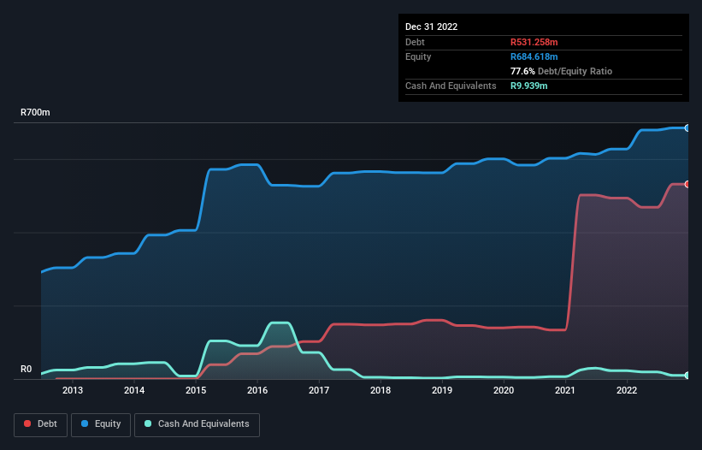Select the 2019 x-axis label

pyautogui.click(x=442, y=390)
